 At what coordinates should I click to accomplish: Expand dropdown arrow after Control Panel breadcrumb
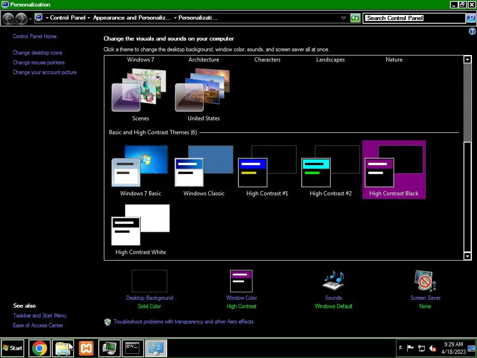[89, 18]
